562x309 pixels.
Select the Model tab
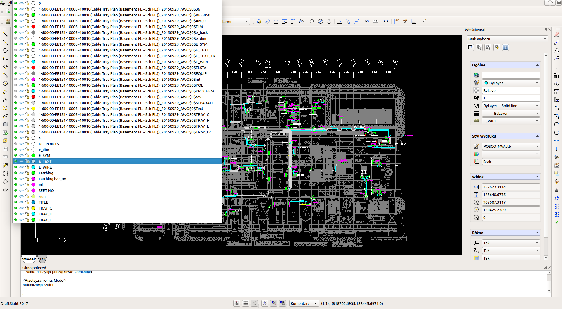[x=29, y=259]
